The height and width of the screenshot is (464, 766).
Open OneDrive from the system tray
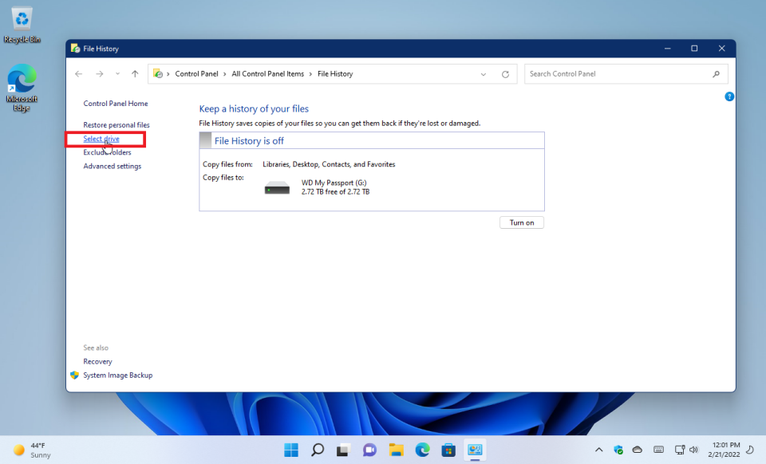(638, 449)
